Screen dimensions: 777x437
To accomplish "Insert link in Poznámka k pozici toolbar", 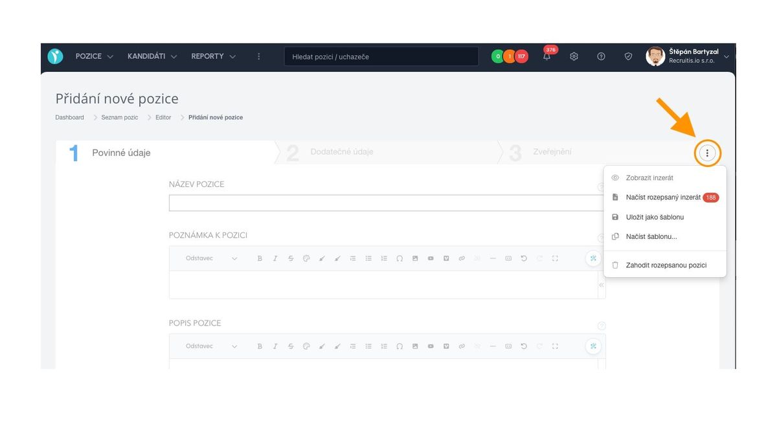I will coord(462,258).
